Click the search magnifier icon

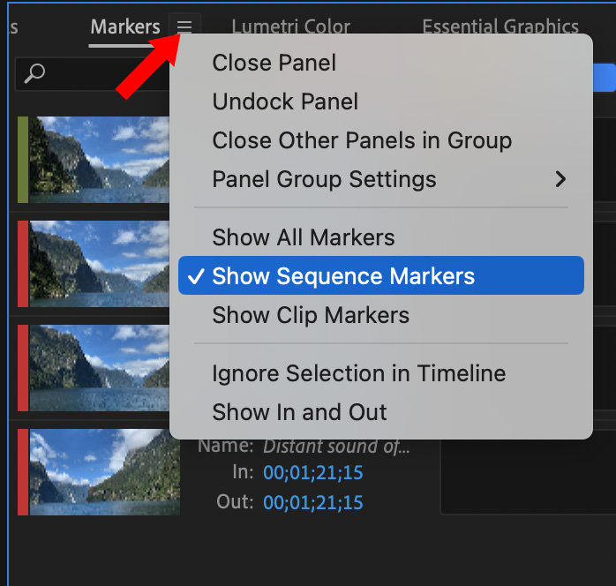[34, 73]
